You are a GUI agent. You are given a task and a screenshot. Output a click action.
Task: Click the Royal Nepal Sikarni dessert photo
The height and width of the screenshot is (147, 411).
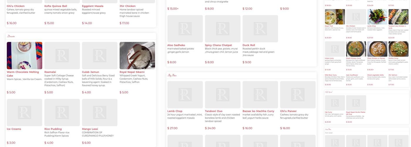tap(137, 56)
